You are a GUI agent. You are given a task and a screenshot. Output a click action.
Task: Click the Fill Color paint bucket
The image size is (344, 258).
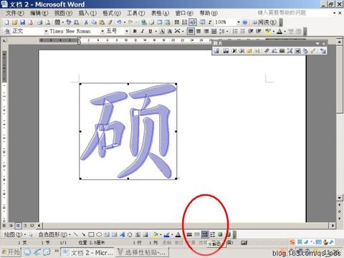[155, 234]
